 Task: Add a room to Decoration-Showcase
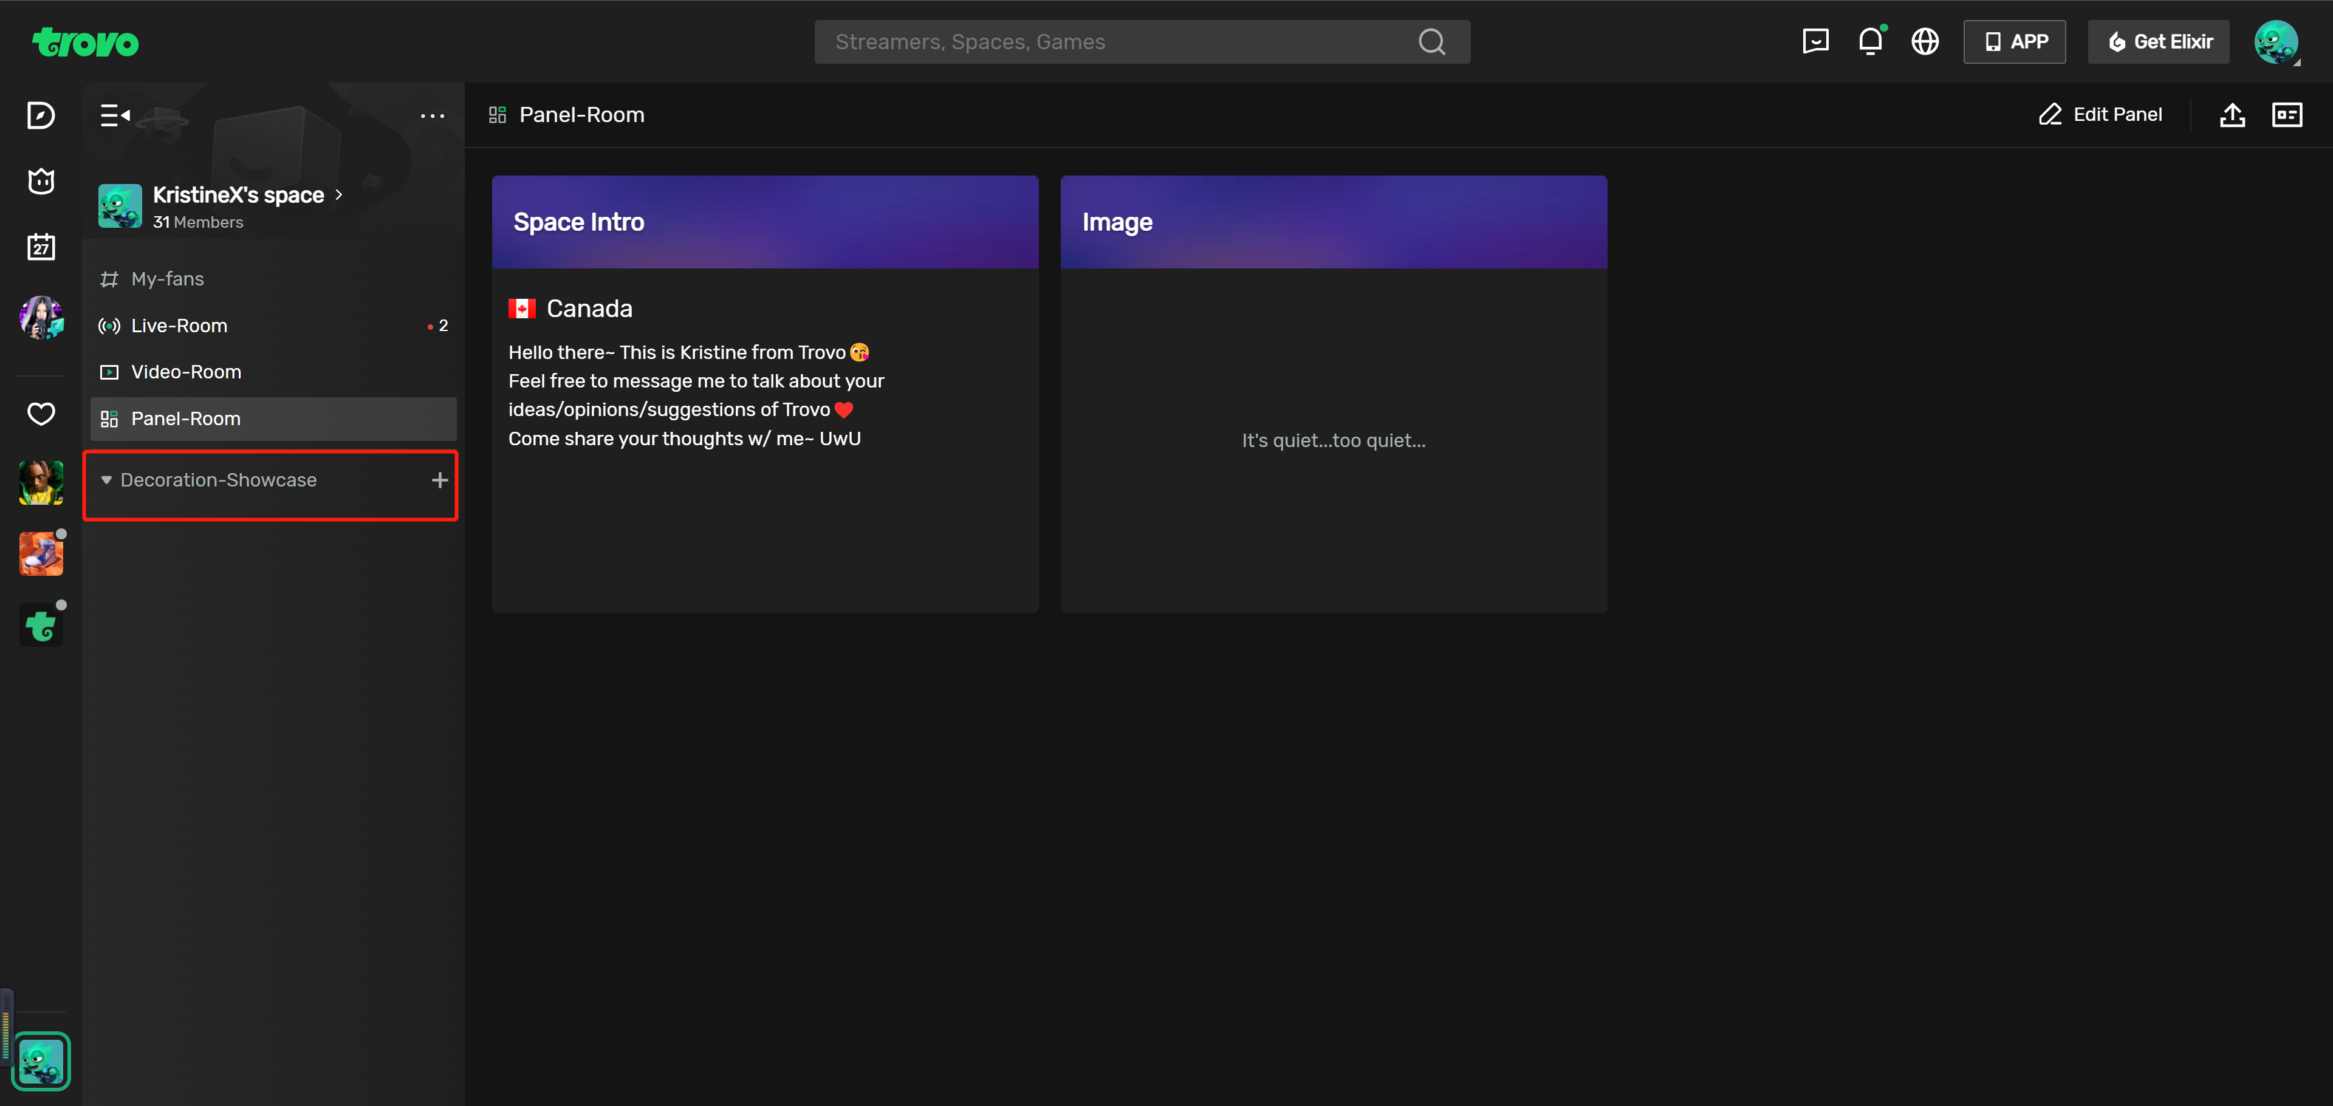tap(439, 480)
